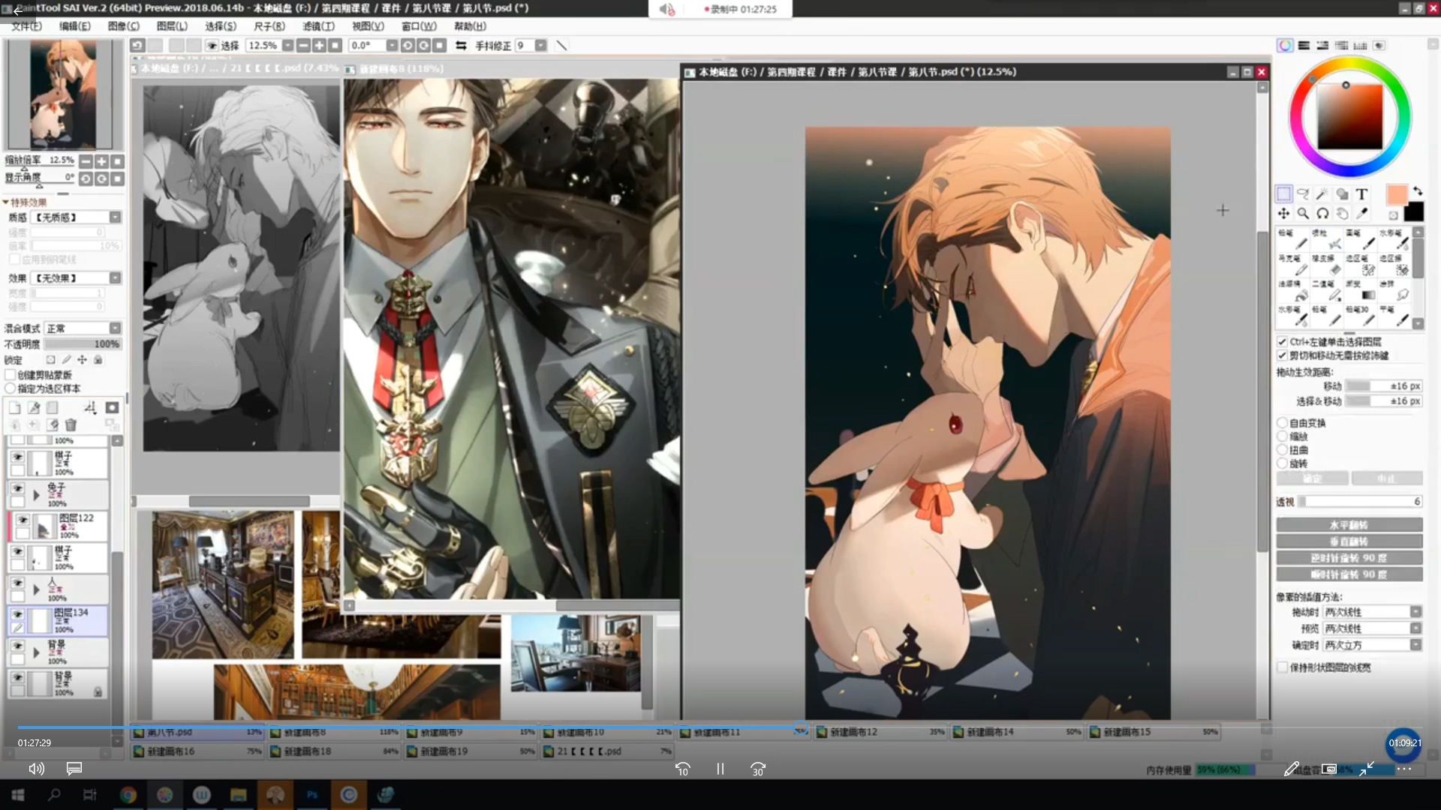Open the 滤镜(T) menu
Screen dimensions: 1441x810
tap(318, 26)
